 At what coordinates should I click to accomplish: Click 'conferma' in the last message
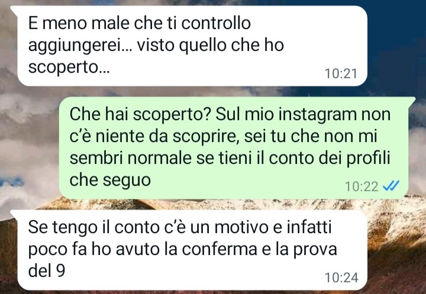coord(220,249)
